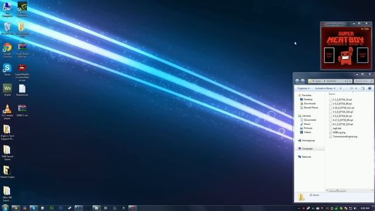Open the Organize menu
The width and height of the screenshot is (375, 211).
[x=304, y=89]
